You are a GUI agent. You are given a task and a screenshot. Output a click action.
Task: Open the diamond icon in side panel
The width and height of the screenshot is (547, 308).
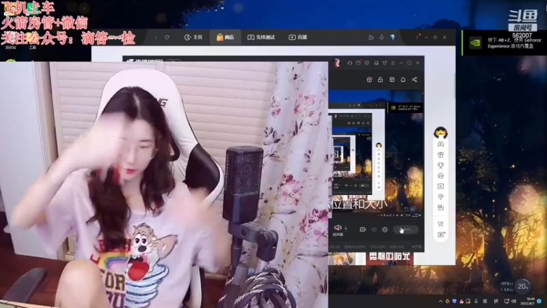coord(440,196)
